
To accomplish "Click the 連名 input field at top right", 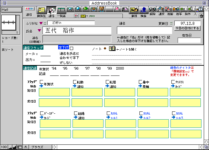I will tap(144, 30).
